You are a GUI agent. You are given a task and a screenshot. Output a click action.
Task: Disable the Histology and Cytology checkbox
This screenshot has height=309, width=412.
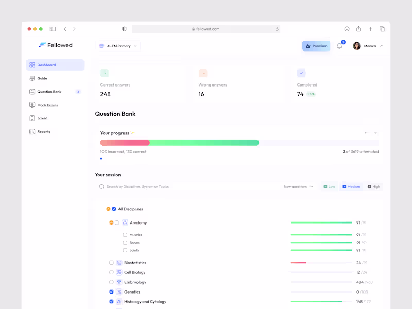click(112, 301)
